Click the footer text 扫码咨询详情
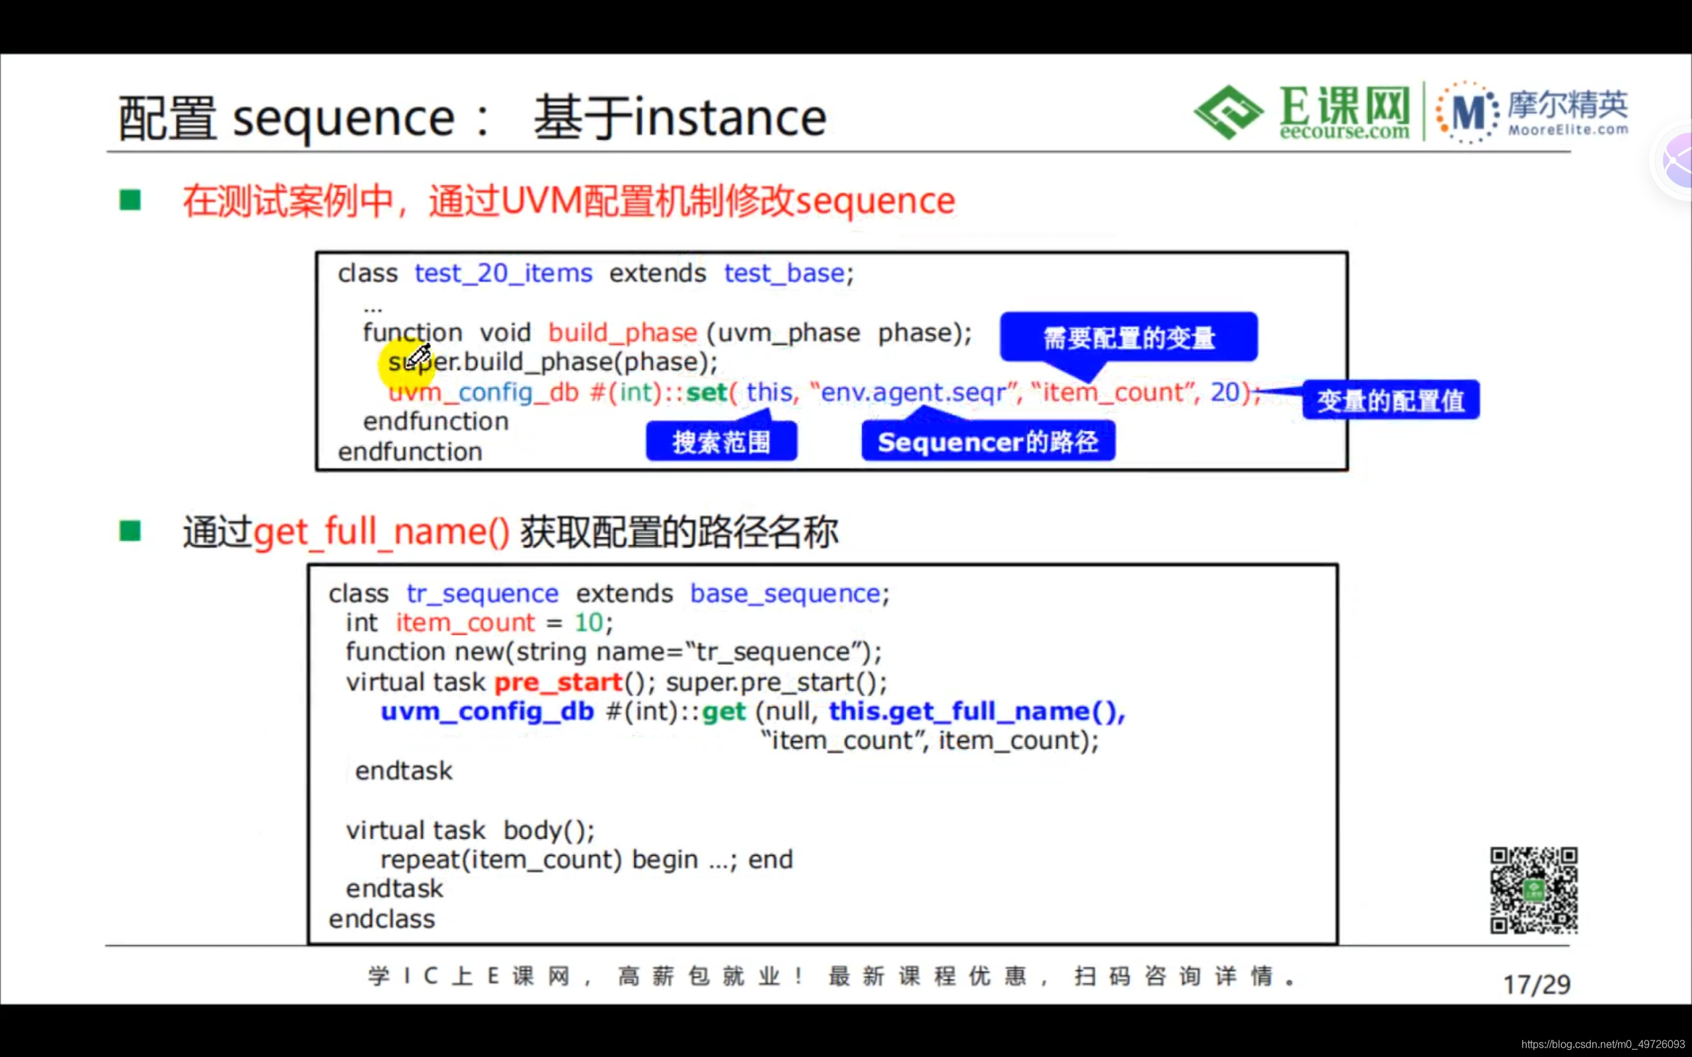Screen dimensions: 1692x1057 point(1174,976)
